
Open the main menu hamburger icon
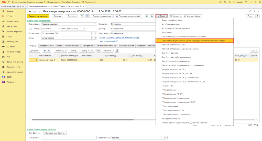point(8,2)
